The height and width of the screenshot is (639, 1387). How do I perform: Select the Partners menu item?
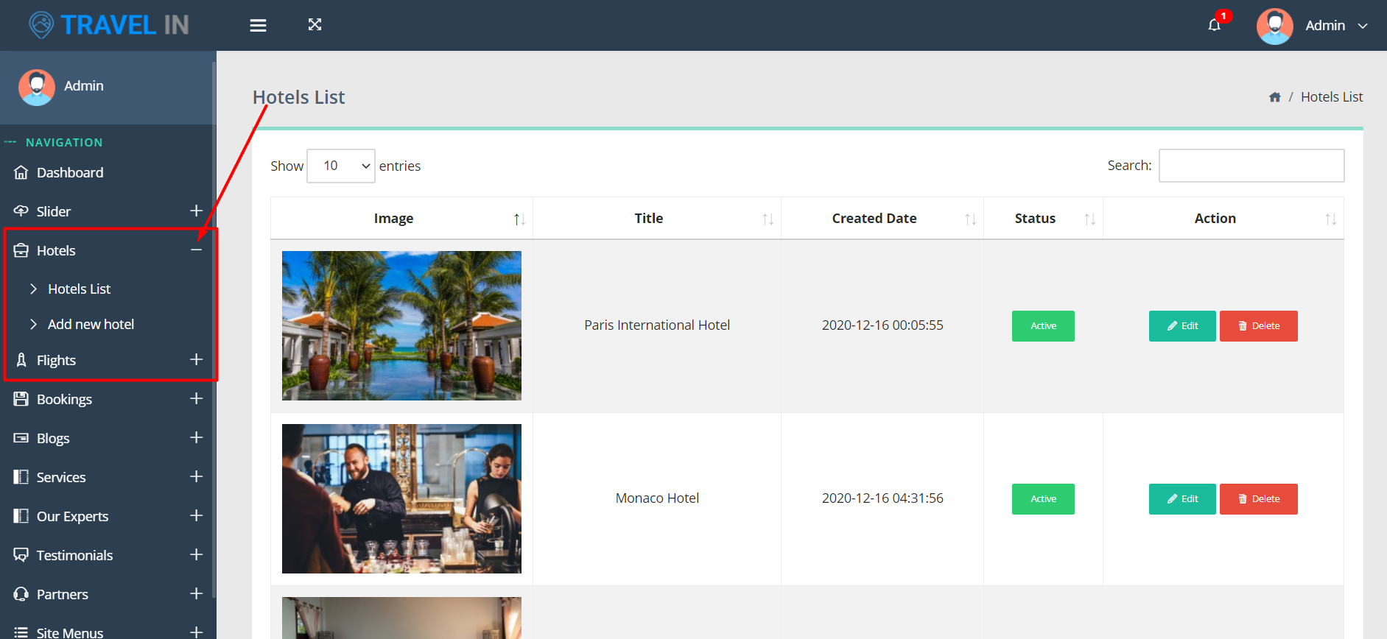tap(108, 594)
